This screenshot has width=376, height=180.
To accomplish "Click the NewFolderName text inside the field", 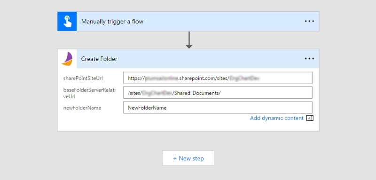I will (147, 108).
